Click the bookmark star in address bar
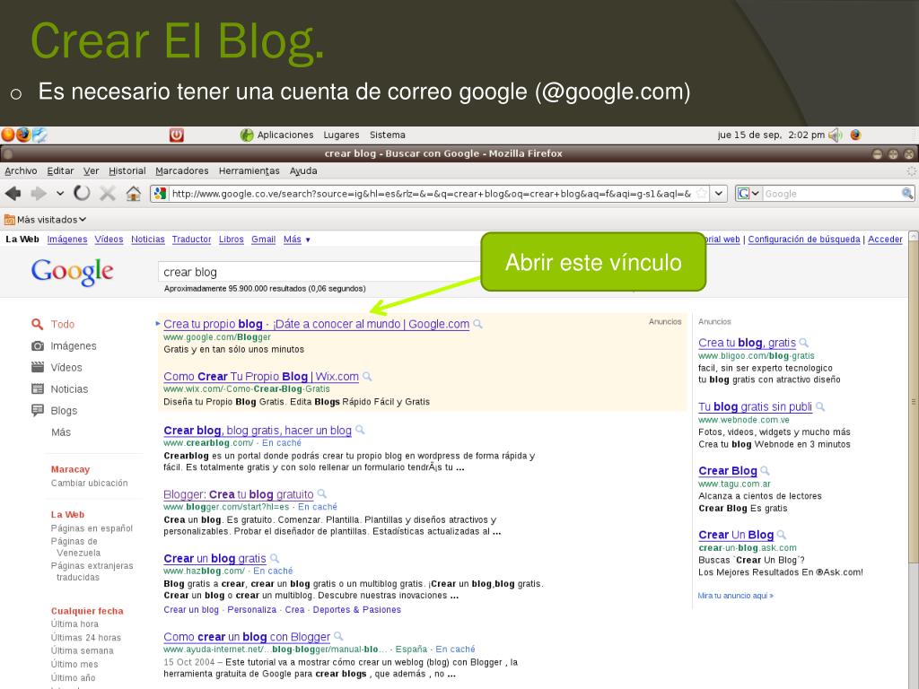Image resolution: width=919 pixels, height=689 pixels. coord(702,194)
